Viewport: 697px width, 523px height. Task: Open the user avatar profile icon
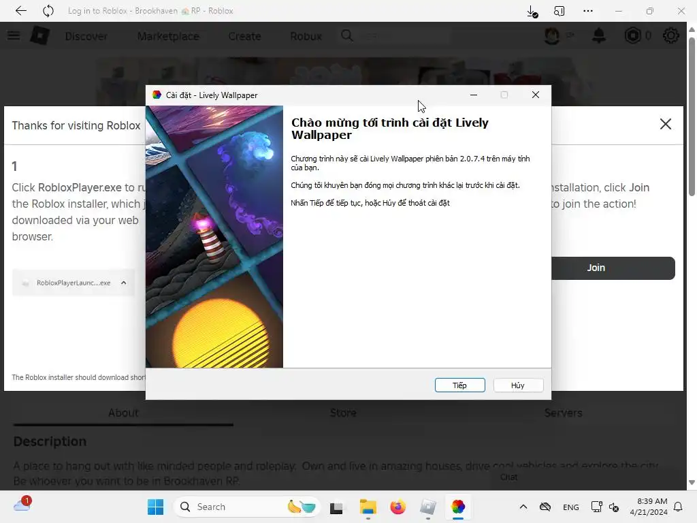pyautogui.click(x=552, y=35)
